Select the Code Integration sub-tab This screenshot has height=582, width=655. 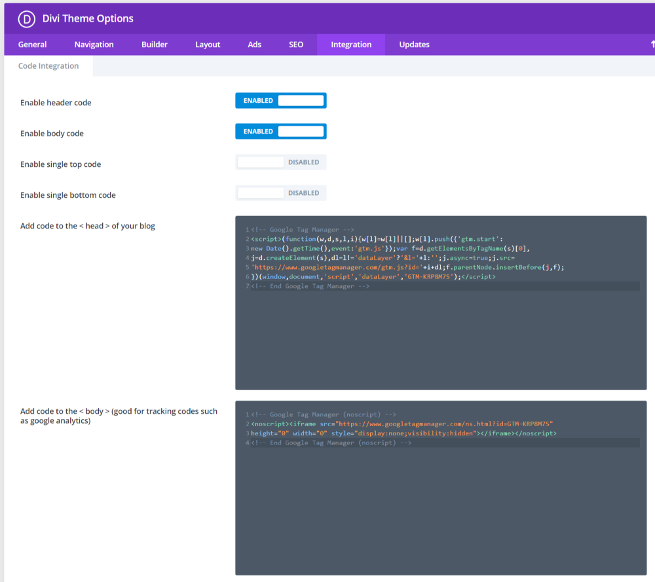pyautogui.click(x=48, y=66)
